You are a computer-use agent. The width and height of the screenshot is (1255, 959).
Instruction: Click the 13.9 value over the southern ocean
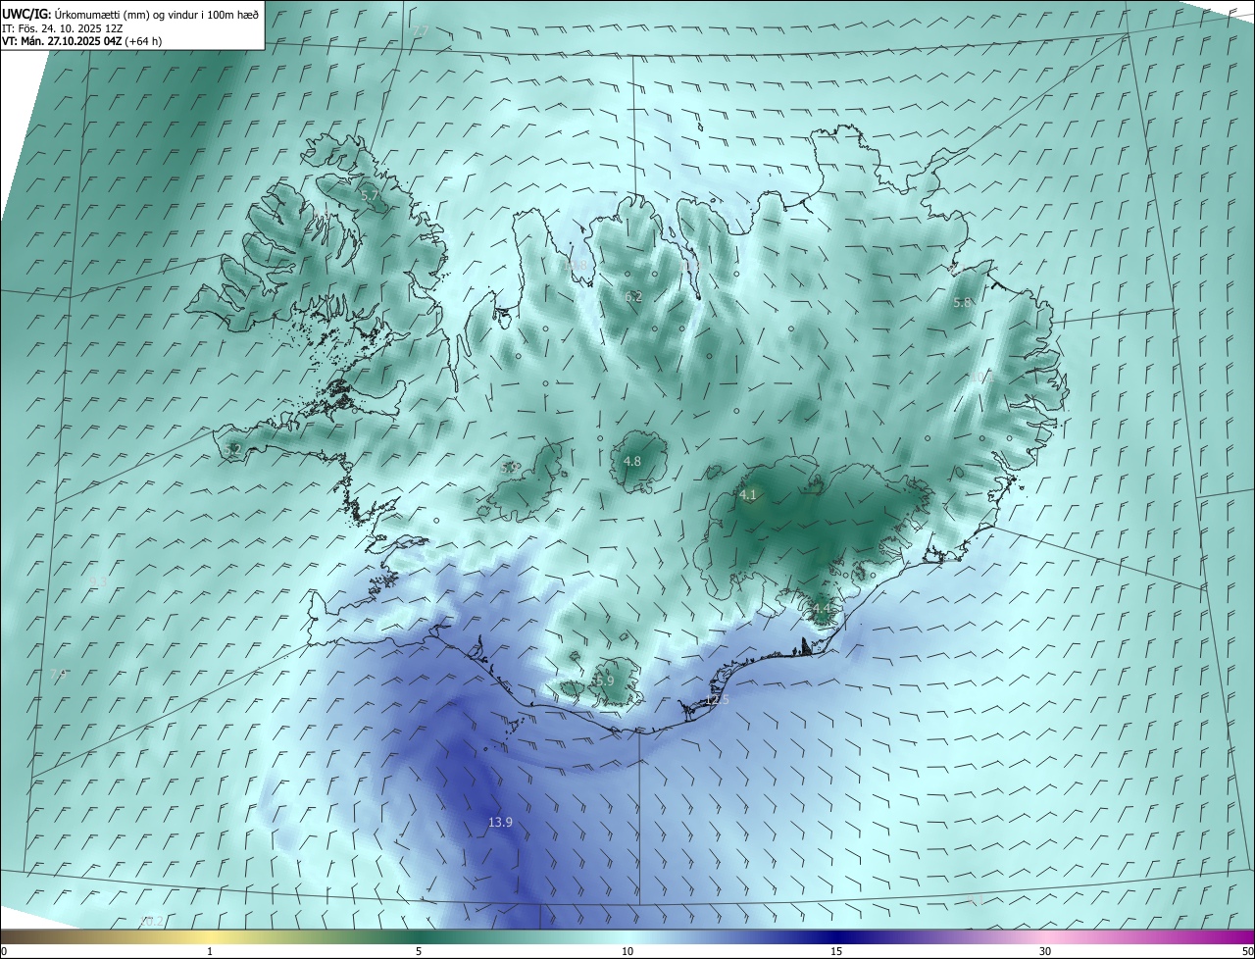(500, 822)
